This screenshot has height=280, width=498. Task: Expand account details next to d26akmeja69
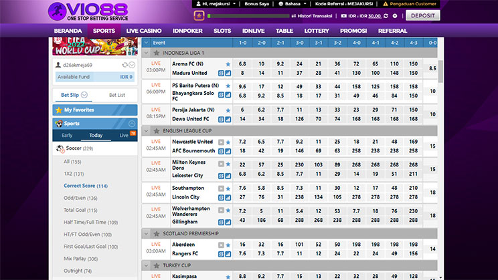[132, 65]
